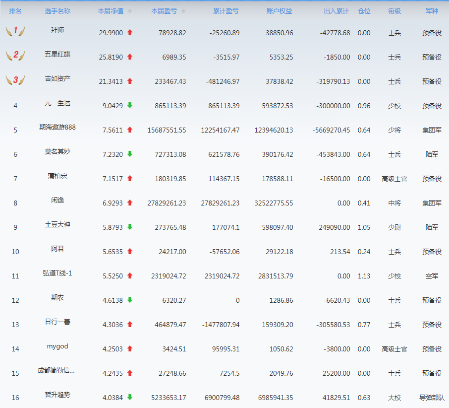Click the 仓位 column header
Screen dimensions: 449x408
coord(364,11)
